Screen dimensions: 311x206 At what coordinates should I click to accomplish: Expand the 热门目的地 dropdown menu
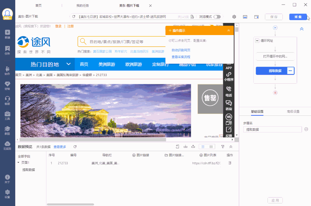(x=68, y=64)
